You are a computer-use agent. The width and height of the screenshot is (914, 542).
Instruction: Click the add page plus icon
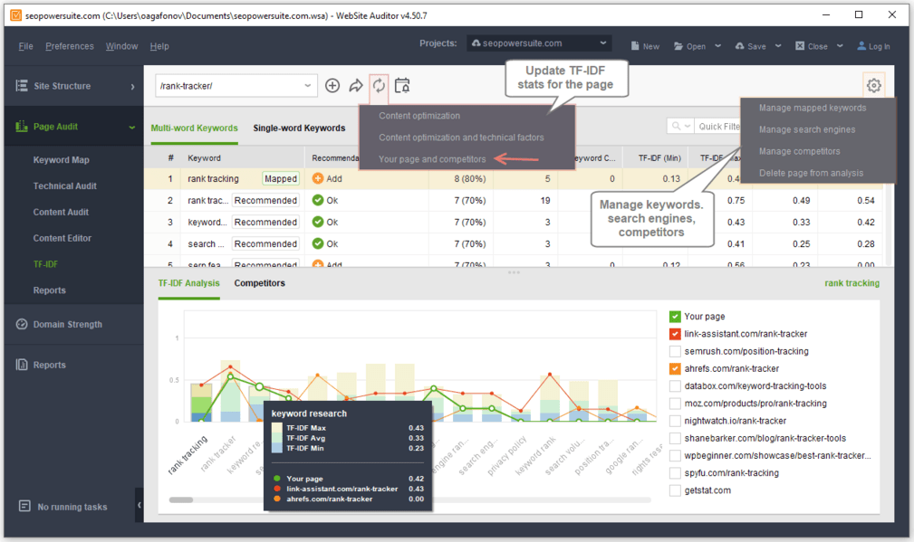(x=332, y=84)
